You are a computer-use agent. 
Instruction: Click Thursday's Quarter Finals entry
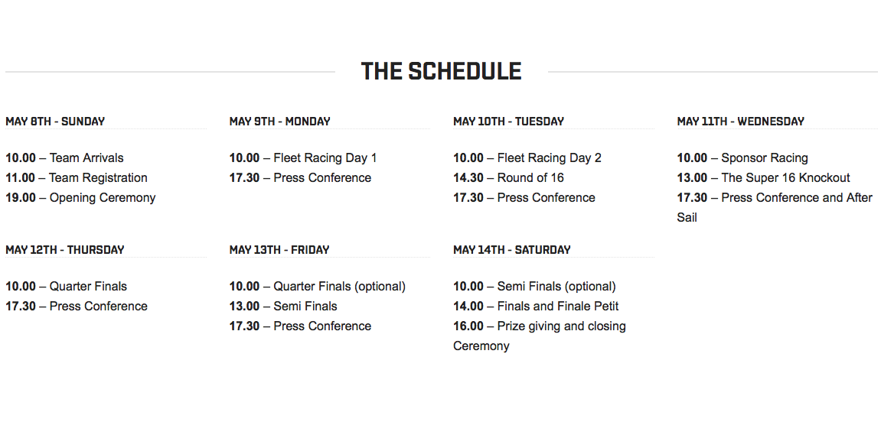[66, 287]
